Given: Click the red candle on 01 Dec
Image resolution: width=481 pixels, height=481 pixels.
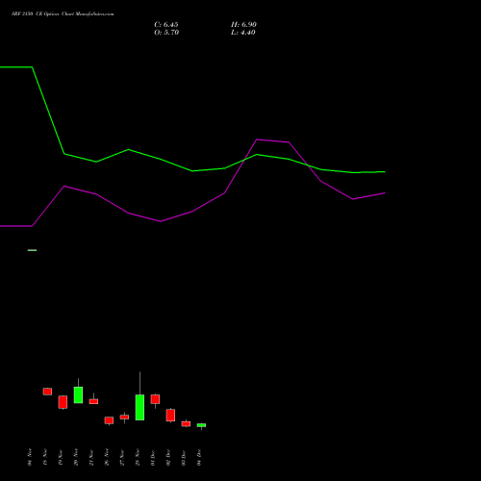Looking at the screenshot, I should coord(155,399).
